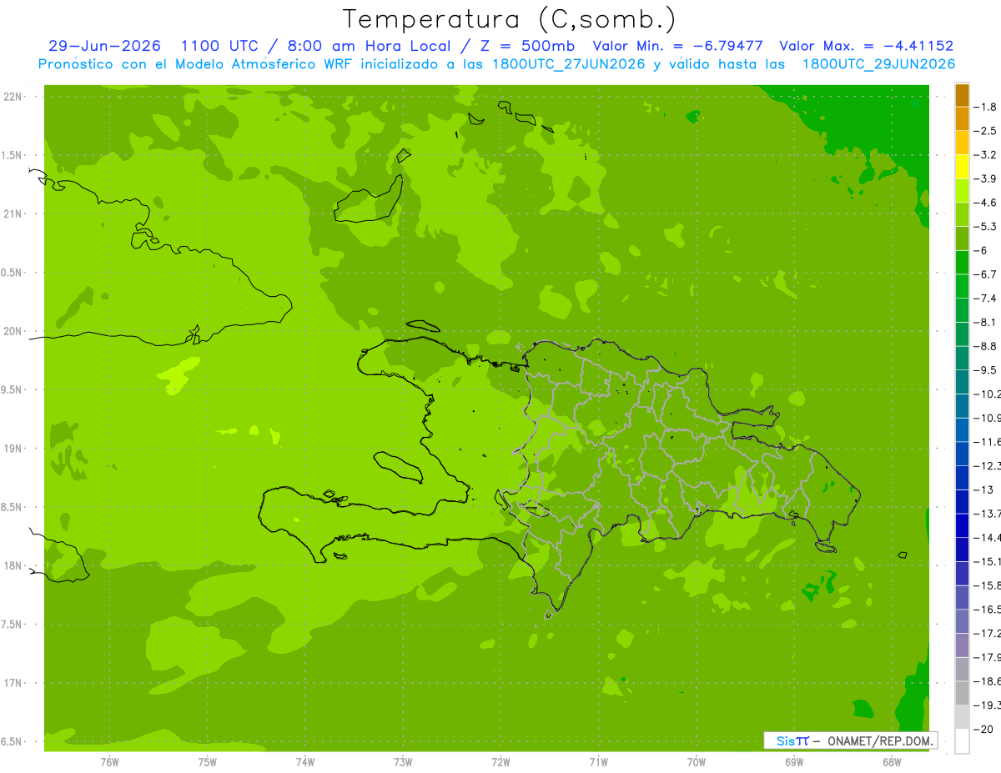Click the '-5.3' colorbar label
Screen dimensions: 1001x773
tap(985, 227)
